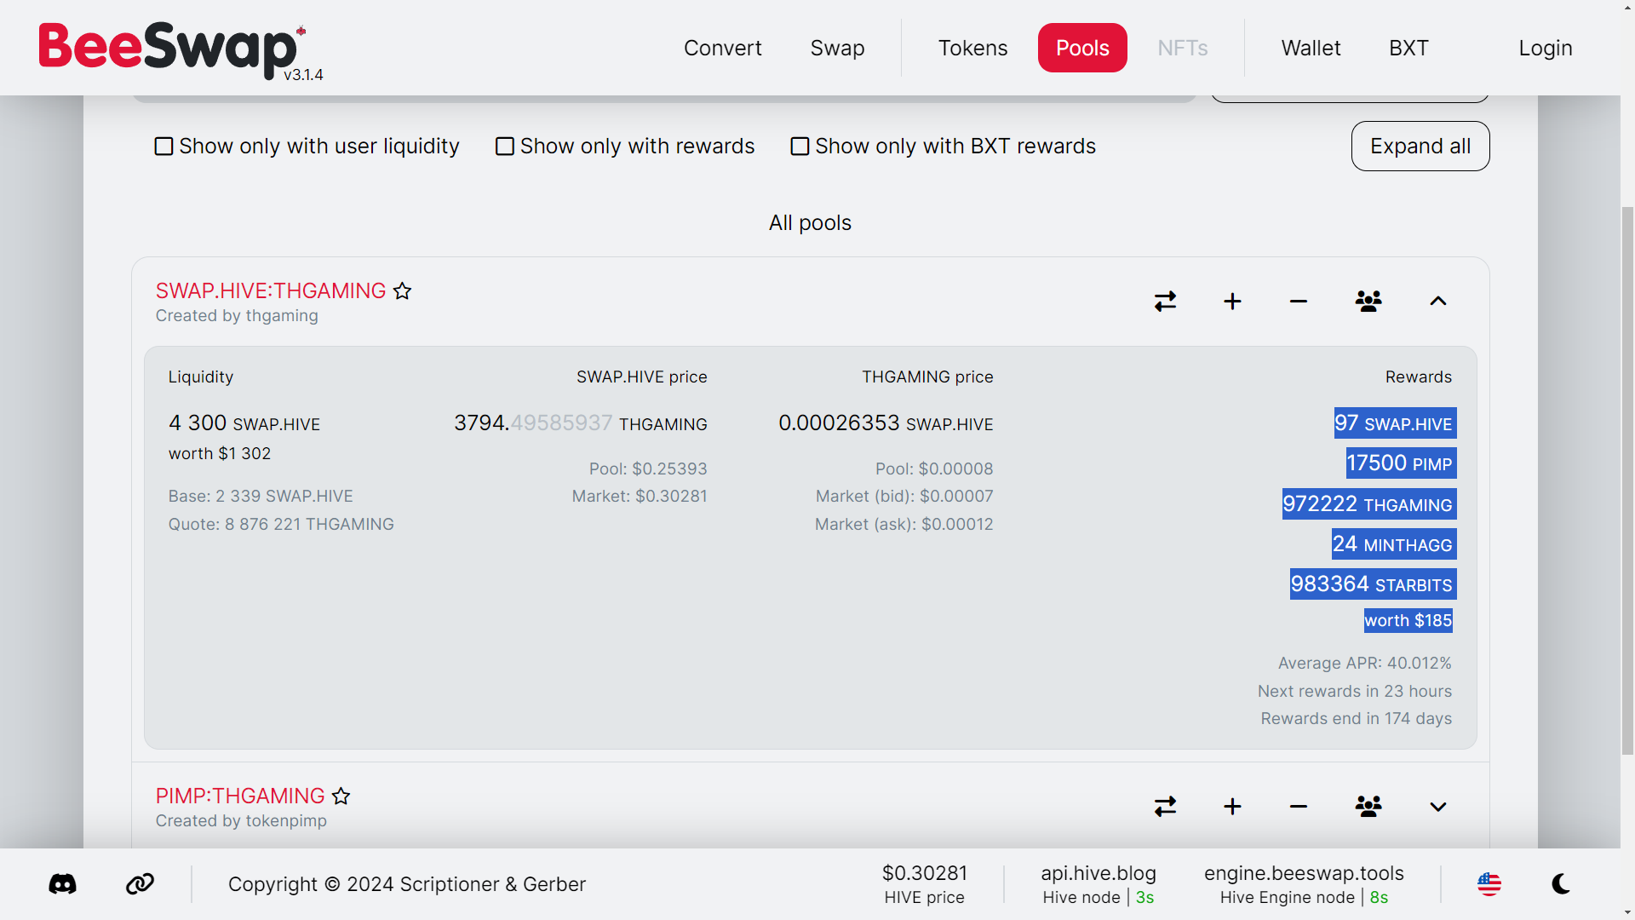Click the All pools heading
The width and height of the screenshot is (1635, 920).
point(810,223)
